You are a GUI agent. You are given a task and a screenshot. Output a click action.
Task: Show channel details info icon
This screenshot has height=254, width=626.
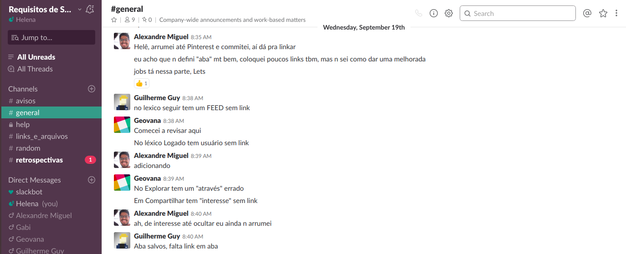434,13
